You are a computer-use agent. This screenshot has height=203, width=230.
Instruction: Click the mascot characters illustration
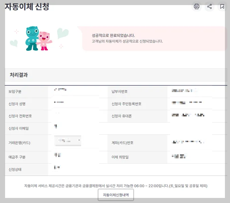pyautogui.click(x=39, y=39)
